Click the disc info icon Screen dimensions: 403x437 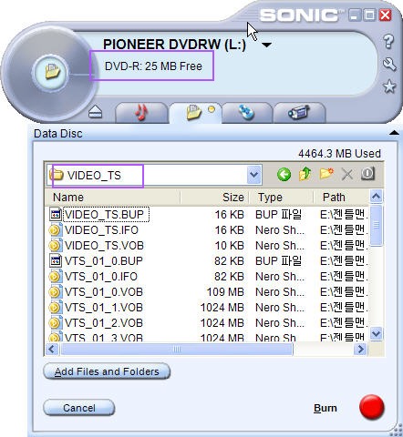coord(367,174)
